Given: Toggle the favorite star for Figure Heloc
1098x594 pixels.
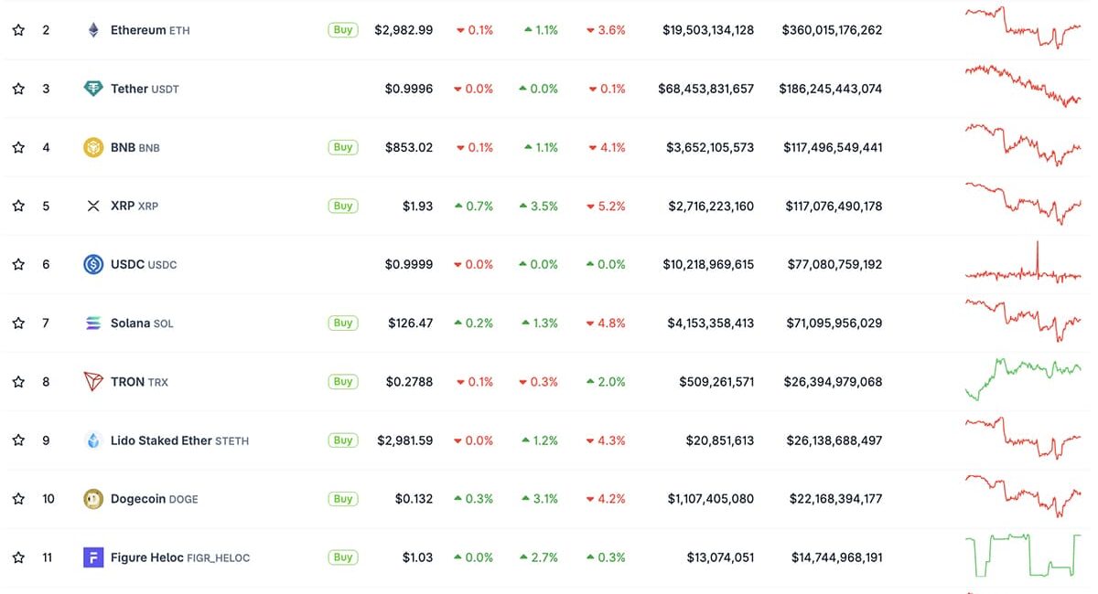Looking at the screenshot, I should 18,557.
